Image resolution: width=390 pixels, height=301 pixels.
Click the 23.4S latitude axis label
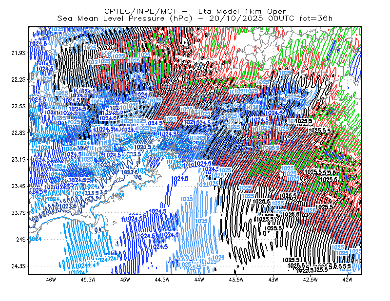(x=19, y=186)
